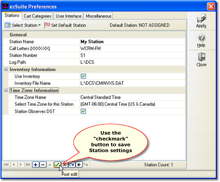Image resolution: width=220 pixels, height=182 pixels.
Task: Go to previous record in navigator
Action: pos(14,165)
